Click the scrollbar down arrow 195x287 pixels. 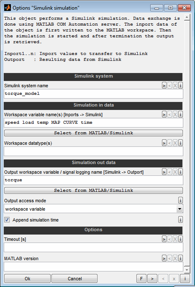click(x=187, y=270)
